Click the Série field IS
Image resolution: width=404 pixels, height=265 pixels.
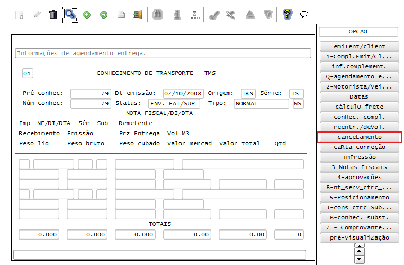click(297, 93)
